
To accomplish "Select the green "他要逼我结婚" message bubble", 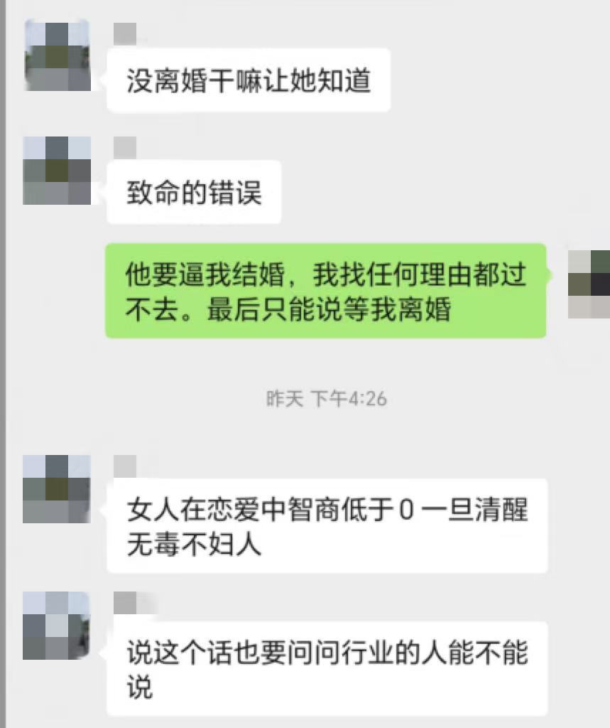I will tap(326, 291).
